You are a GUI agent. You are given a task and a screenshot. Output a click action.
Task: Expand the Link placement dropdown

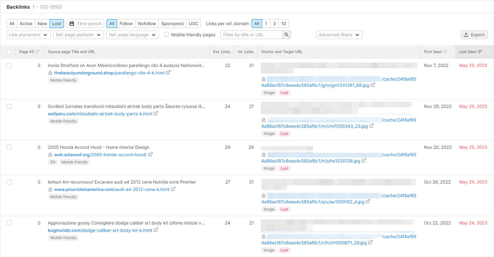tap(29, 35)
